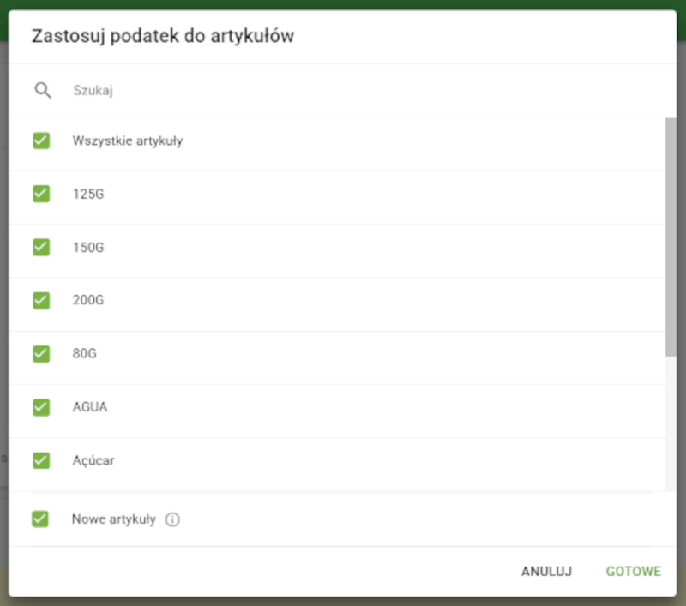Select the Açúcar article name
This screenshot has width=686, height=606.
click(92, 460)
